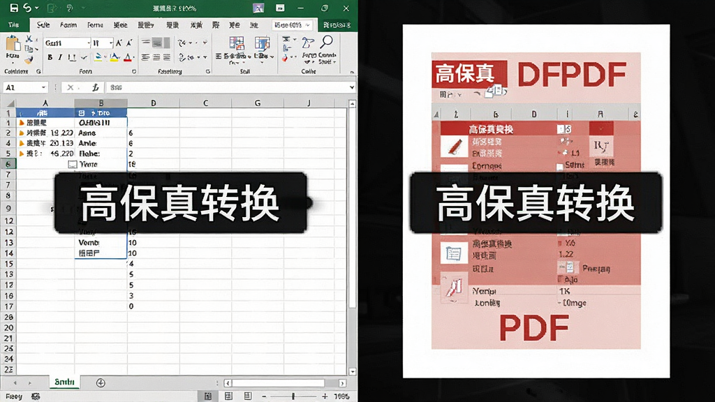Viewport: 715px width, 402px height.
Task: Click the Undo arrow in quick access toolbar
Action: click(x=27, y=8)
